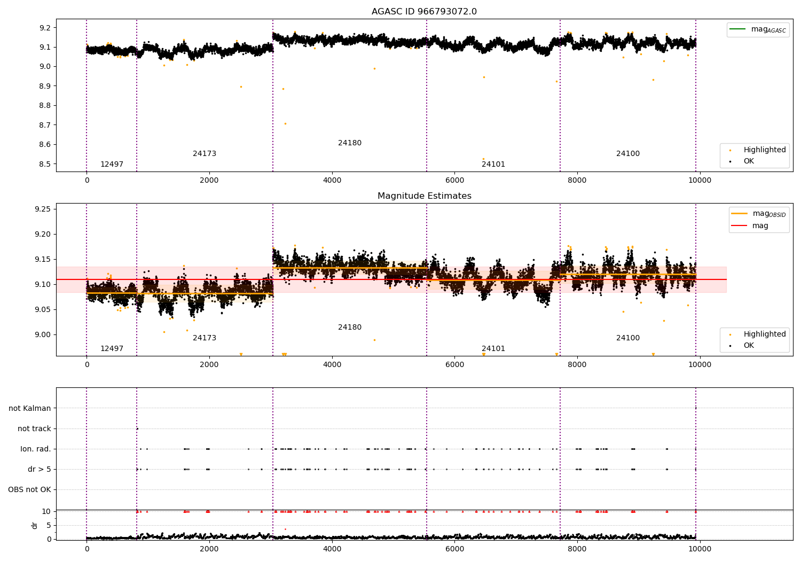Click the 'dr > 5' axis label
The width and height of the screenshot is (801, 561).
[x=40, y=469]
